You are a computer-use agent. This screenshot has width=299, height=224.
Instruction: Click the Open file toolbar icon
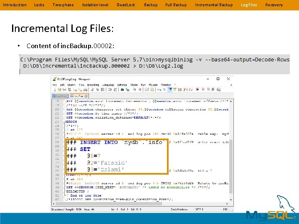pos(59,90)
